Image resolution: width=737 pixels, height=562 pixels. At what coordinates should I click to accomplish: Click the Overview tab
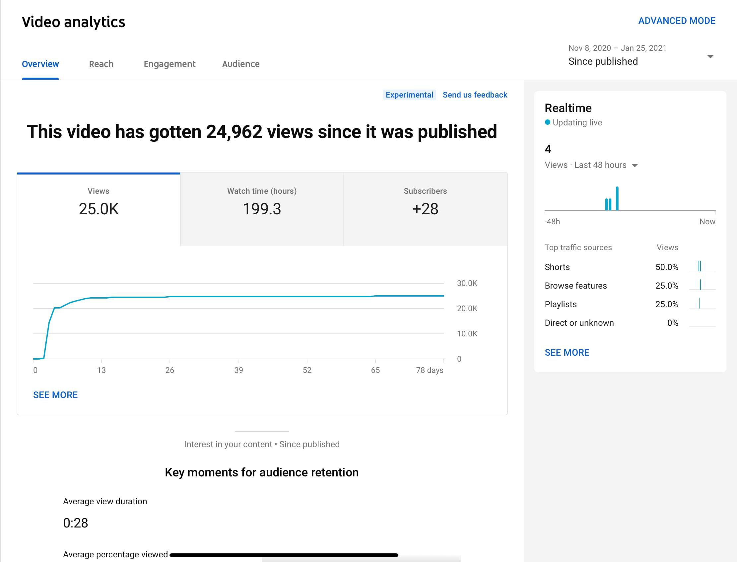(x=40, y=64)
